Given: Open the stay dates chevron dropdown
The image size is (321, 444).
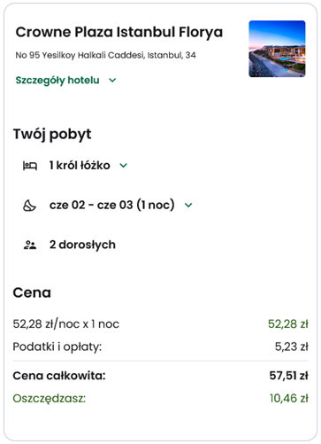Looking at the screenshot, I should pos(188,205).
